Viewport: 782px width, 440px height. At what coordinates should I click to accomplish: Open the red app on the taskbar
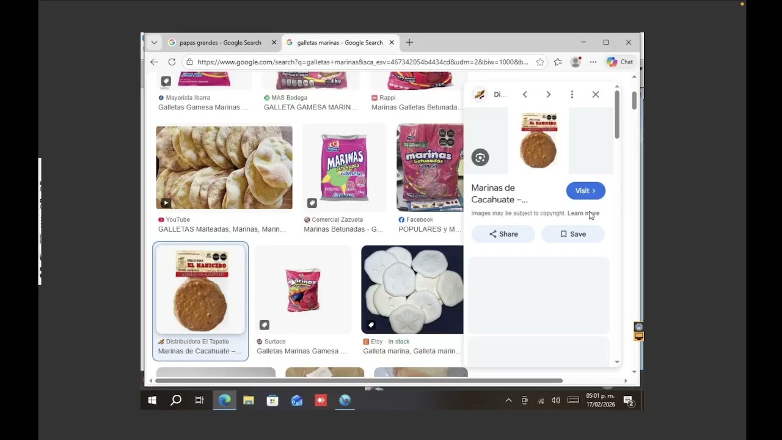tap(321, 400)
